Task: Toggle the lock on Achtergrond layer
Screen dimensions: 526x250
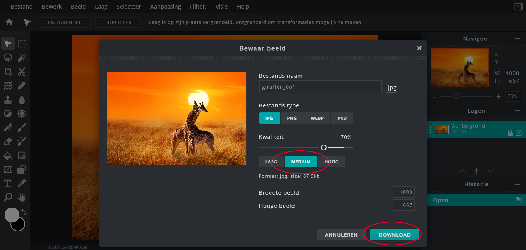Action: point(510,133)
